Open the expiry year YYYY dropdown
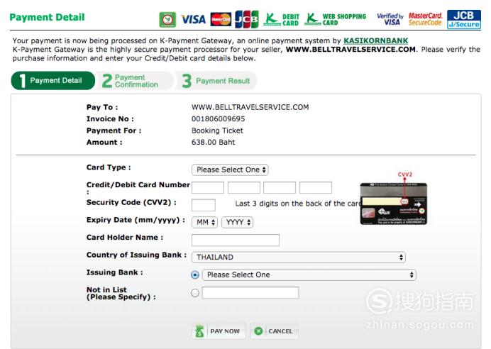The image size is (491, 349). click(238, 222)
